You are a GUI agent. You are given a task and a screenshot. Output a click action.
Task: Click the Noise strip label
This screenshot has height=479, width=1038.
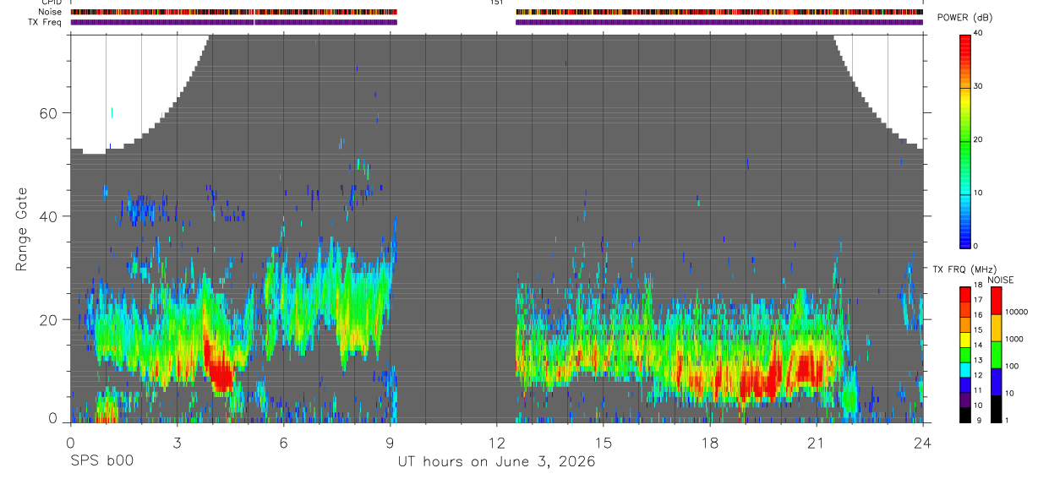[50, 12]
